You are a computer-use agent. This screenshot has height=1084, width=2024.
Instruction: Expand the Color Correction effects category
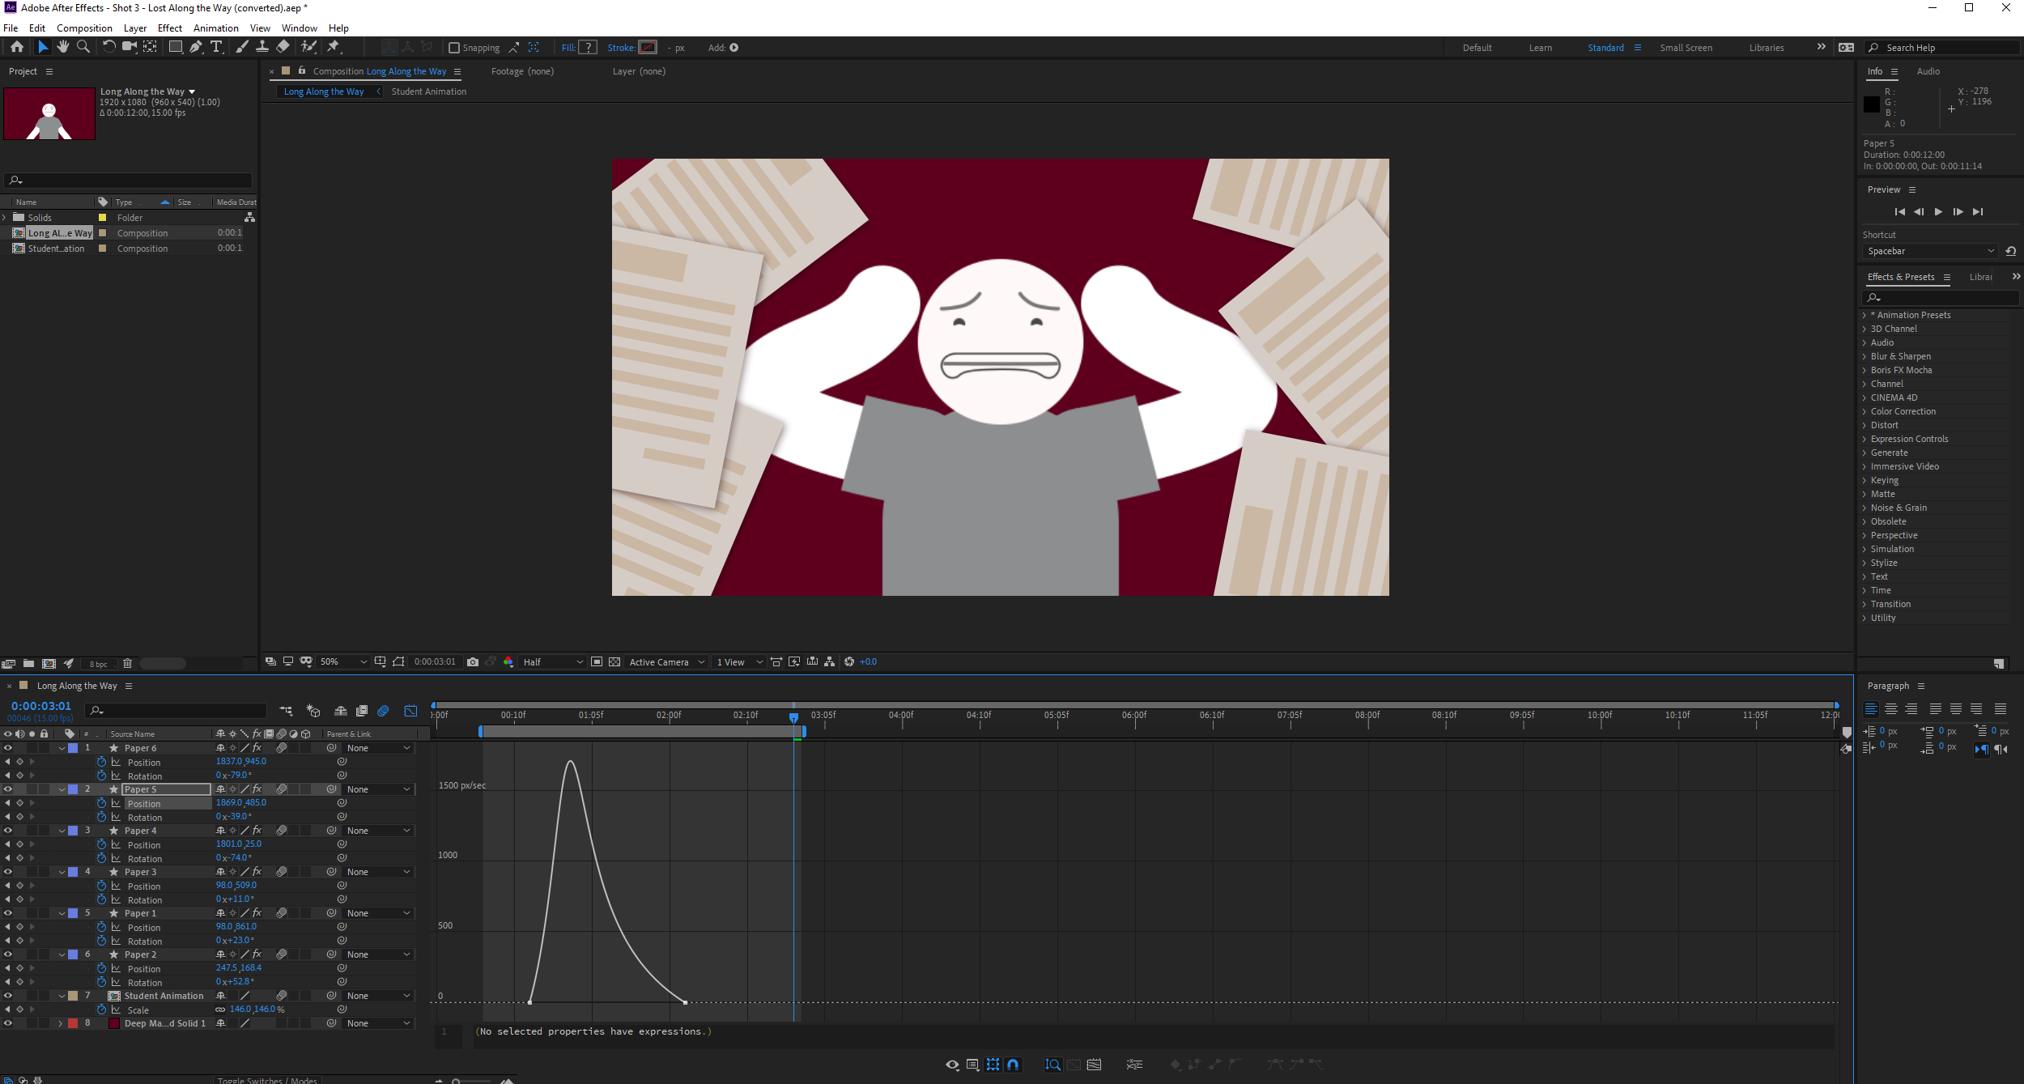pos(1903,411)
